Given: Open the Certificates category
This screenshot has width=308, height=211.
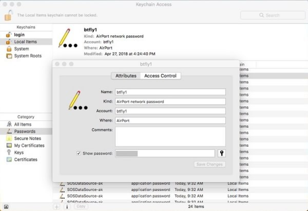Looking at the screenshot, I should 26,159.
